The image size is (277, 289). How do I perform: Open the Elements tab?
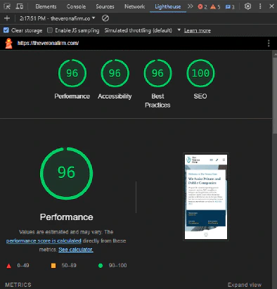coord(46,6)
